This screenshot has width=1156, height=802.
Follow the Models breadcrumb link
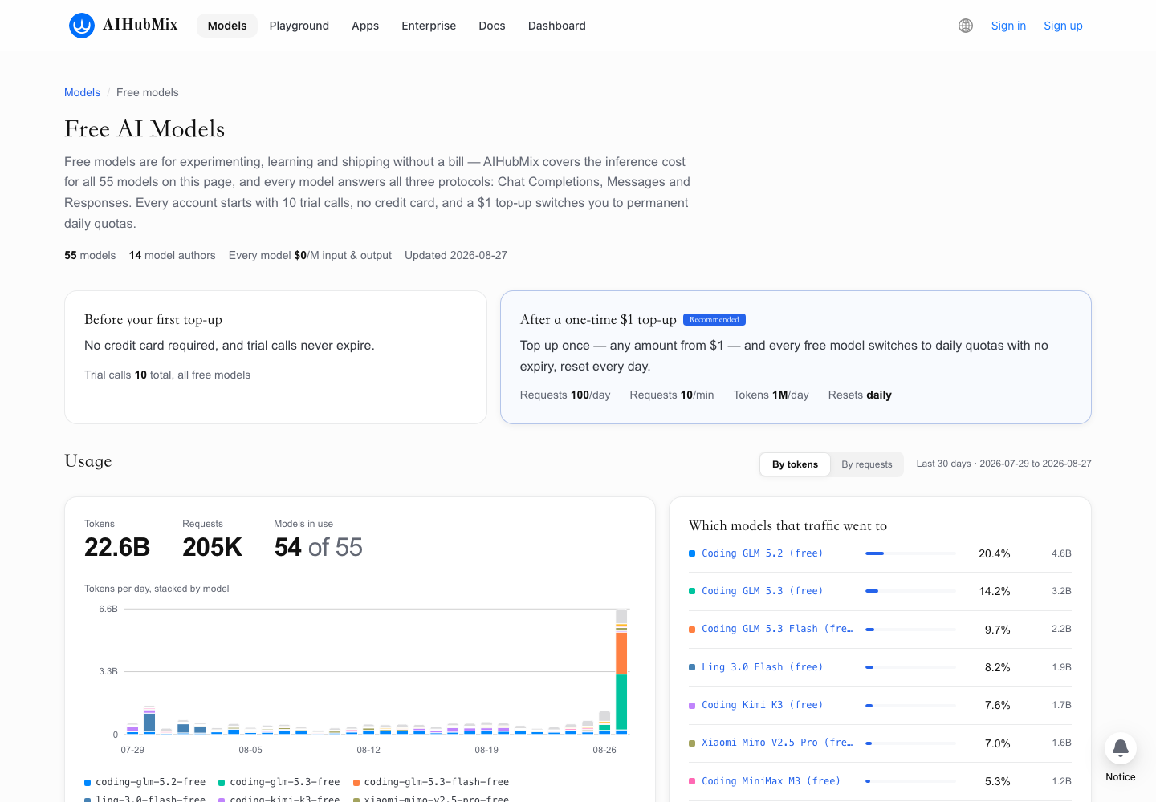[82, 92]
